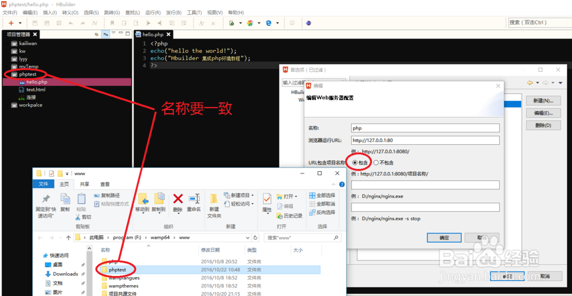Click the 复制 copy icon in Explorer ribbon
The image size is (572, 296).
pos(65,199)
